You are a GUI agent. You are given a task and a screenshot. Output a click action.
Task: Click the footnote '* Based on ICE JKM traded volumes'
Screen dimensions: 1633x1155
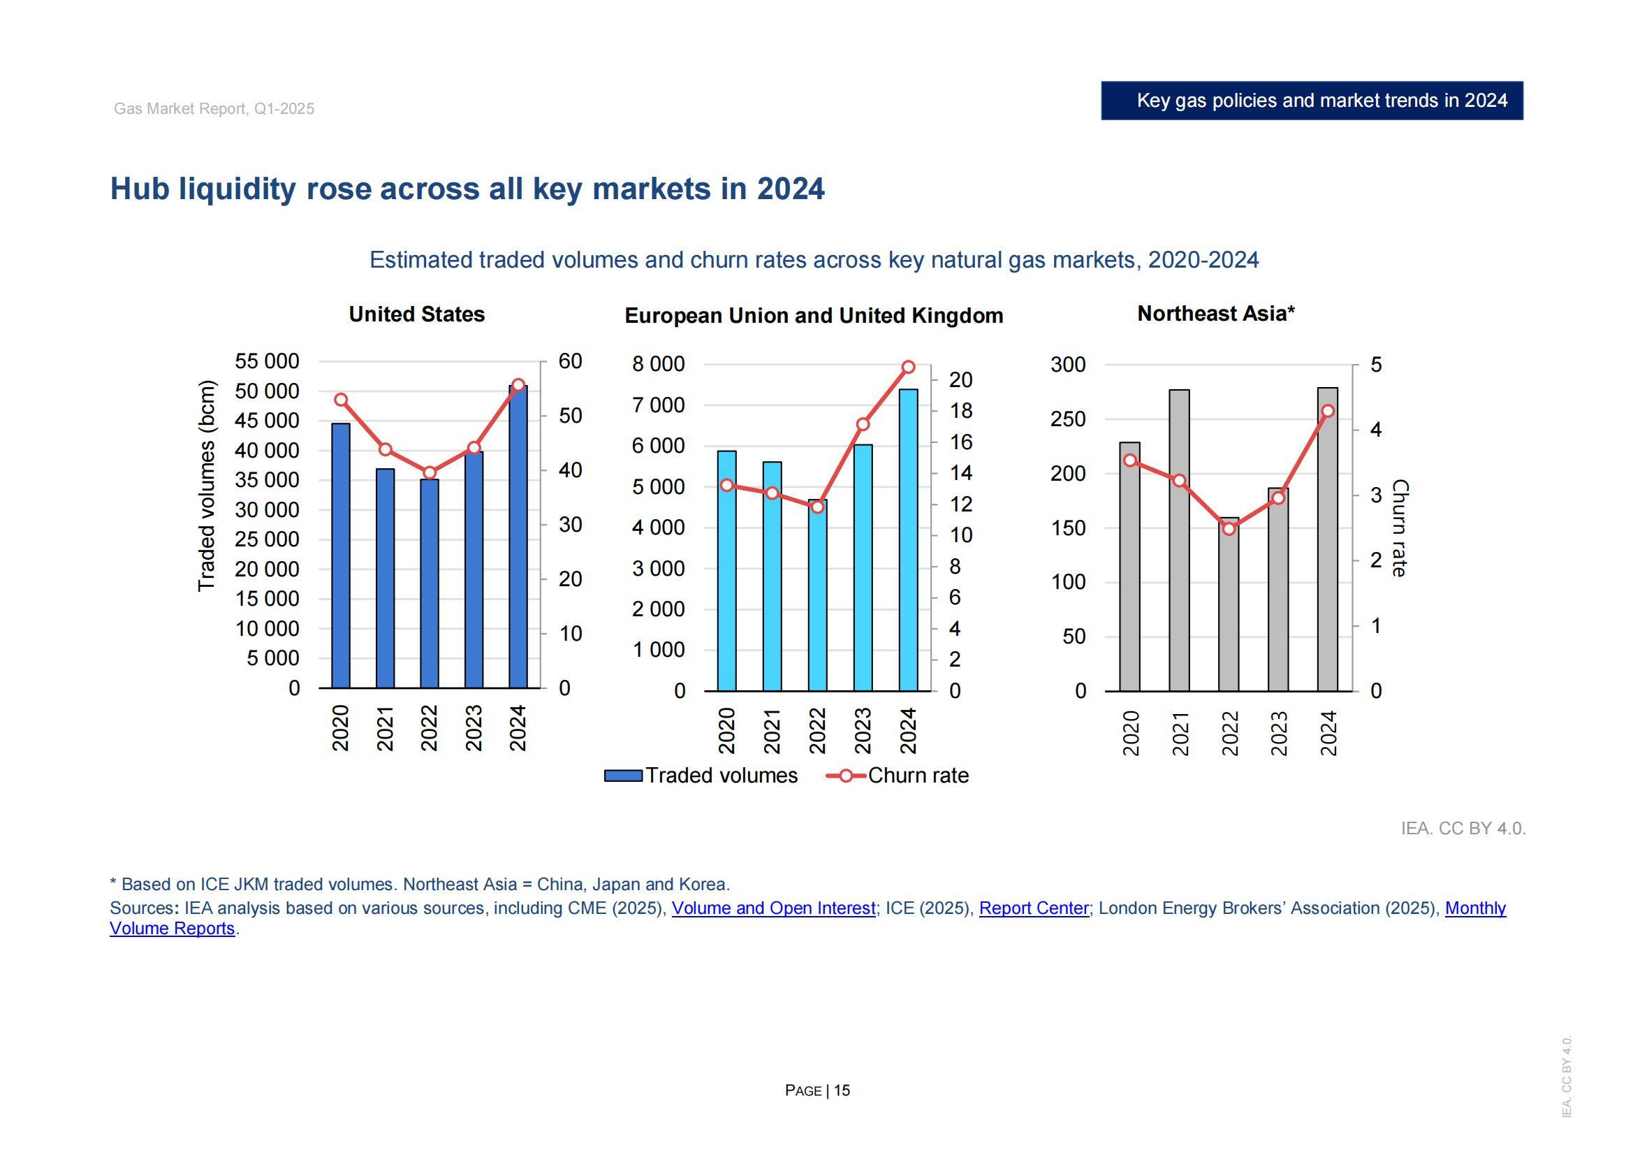point(420,885)
